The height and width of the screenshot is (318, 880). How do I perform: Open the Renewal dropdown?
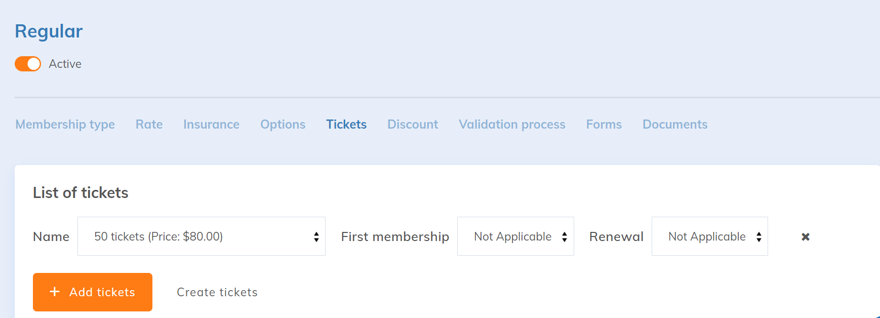(709, 236)
